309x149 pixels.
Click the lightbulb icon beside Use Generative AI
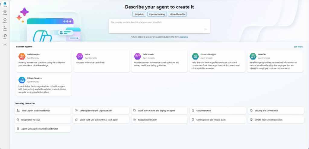tap(76, 120)
